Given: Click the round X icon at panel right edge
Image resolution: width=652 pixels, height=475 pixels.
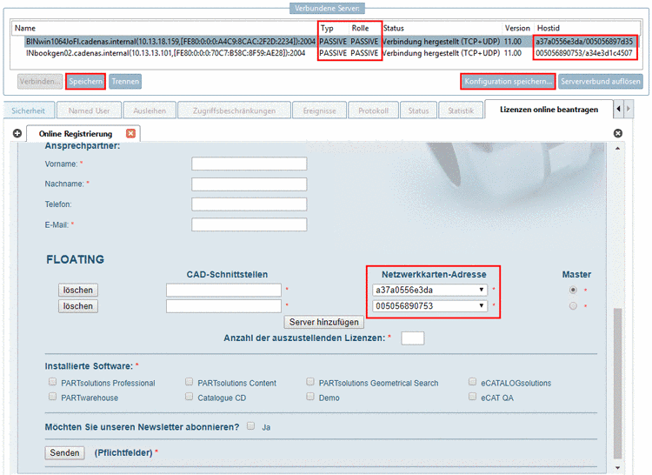Looking at the screenshot, I should click(x=618, y=133).
